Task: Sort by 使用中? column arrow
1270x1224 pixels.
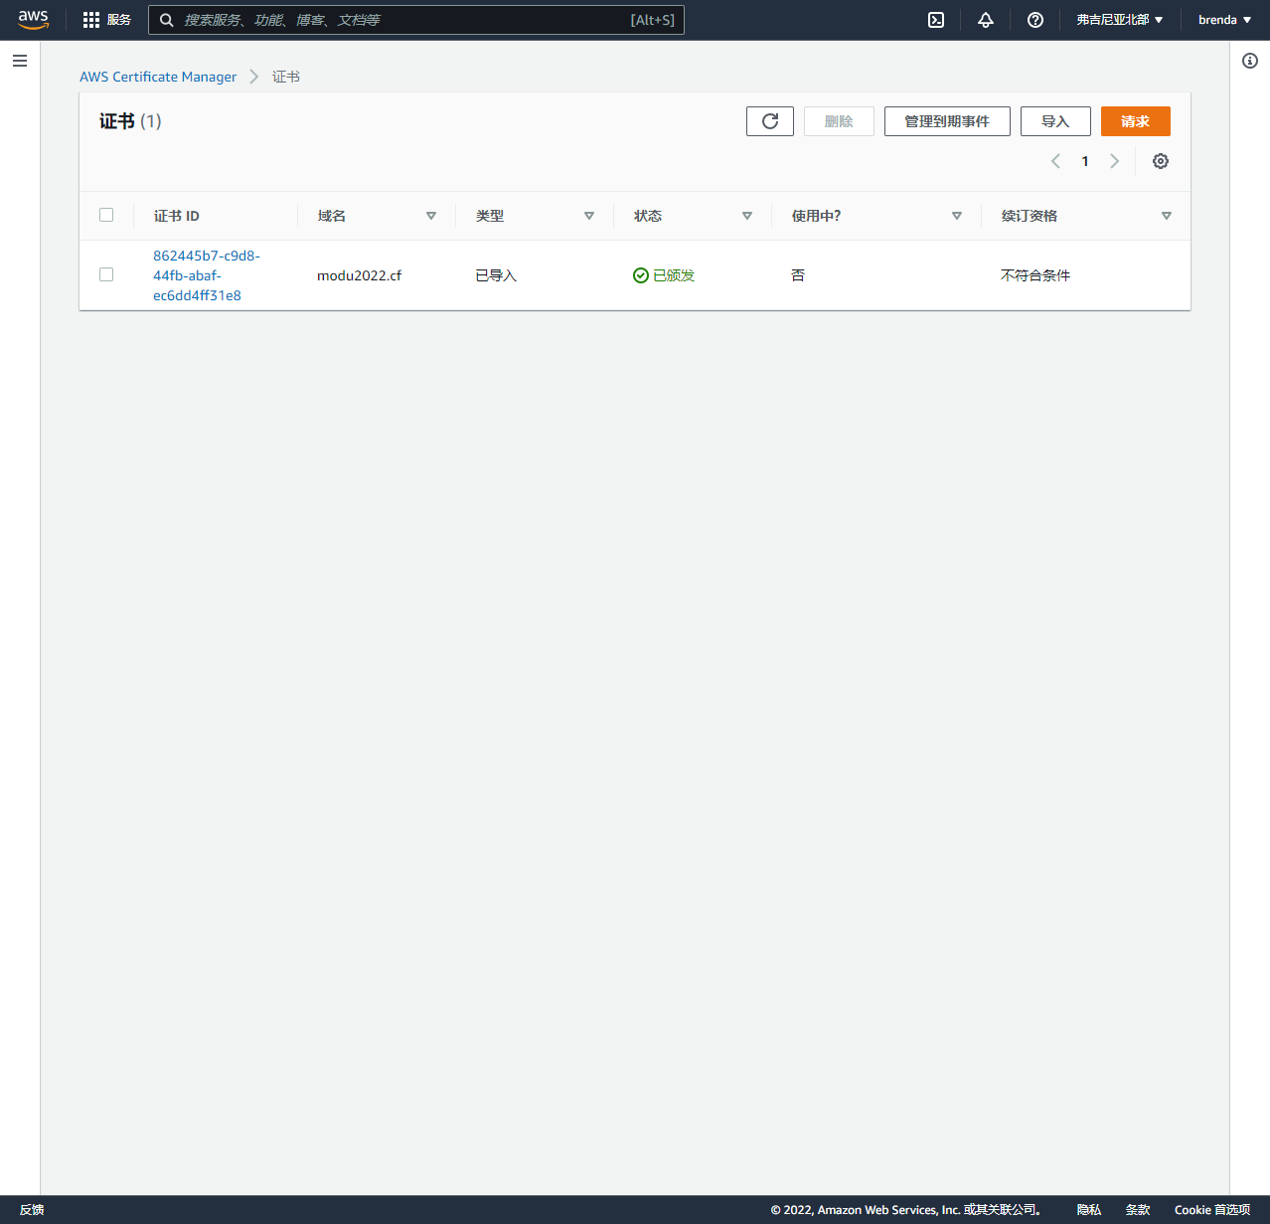Action: pyautogui.click(x=957, y=216)
